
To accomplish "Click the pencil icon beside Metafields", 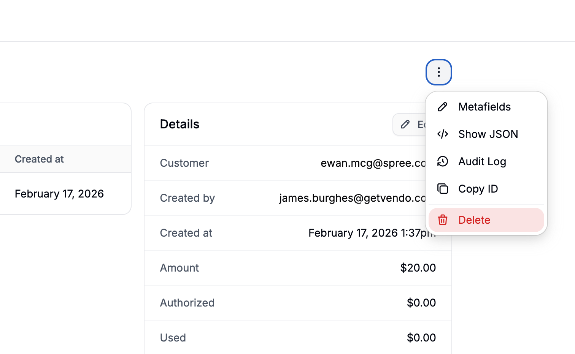I will click(x=442, y=107).
